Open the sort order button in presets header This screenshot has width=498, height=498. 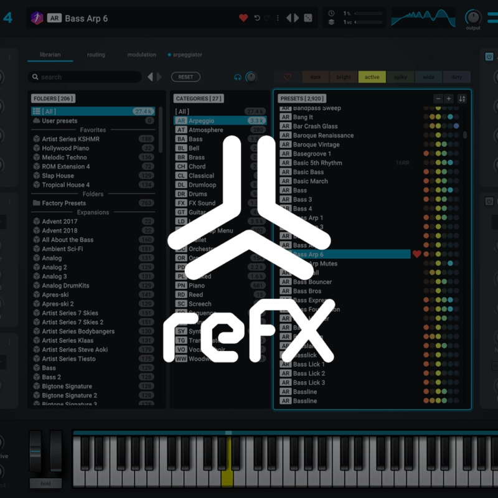(462, 99)
